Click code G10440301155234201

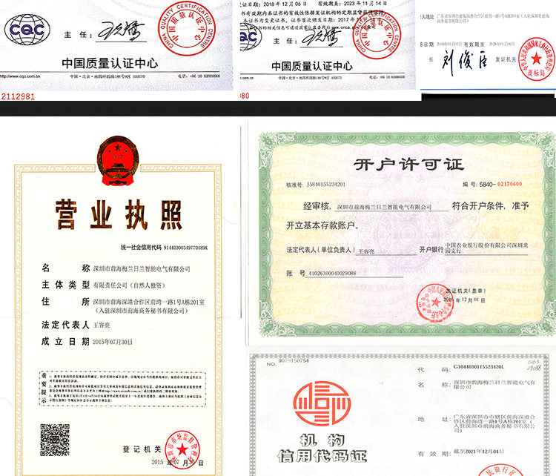(x=479, y=367)
